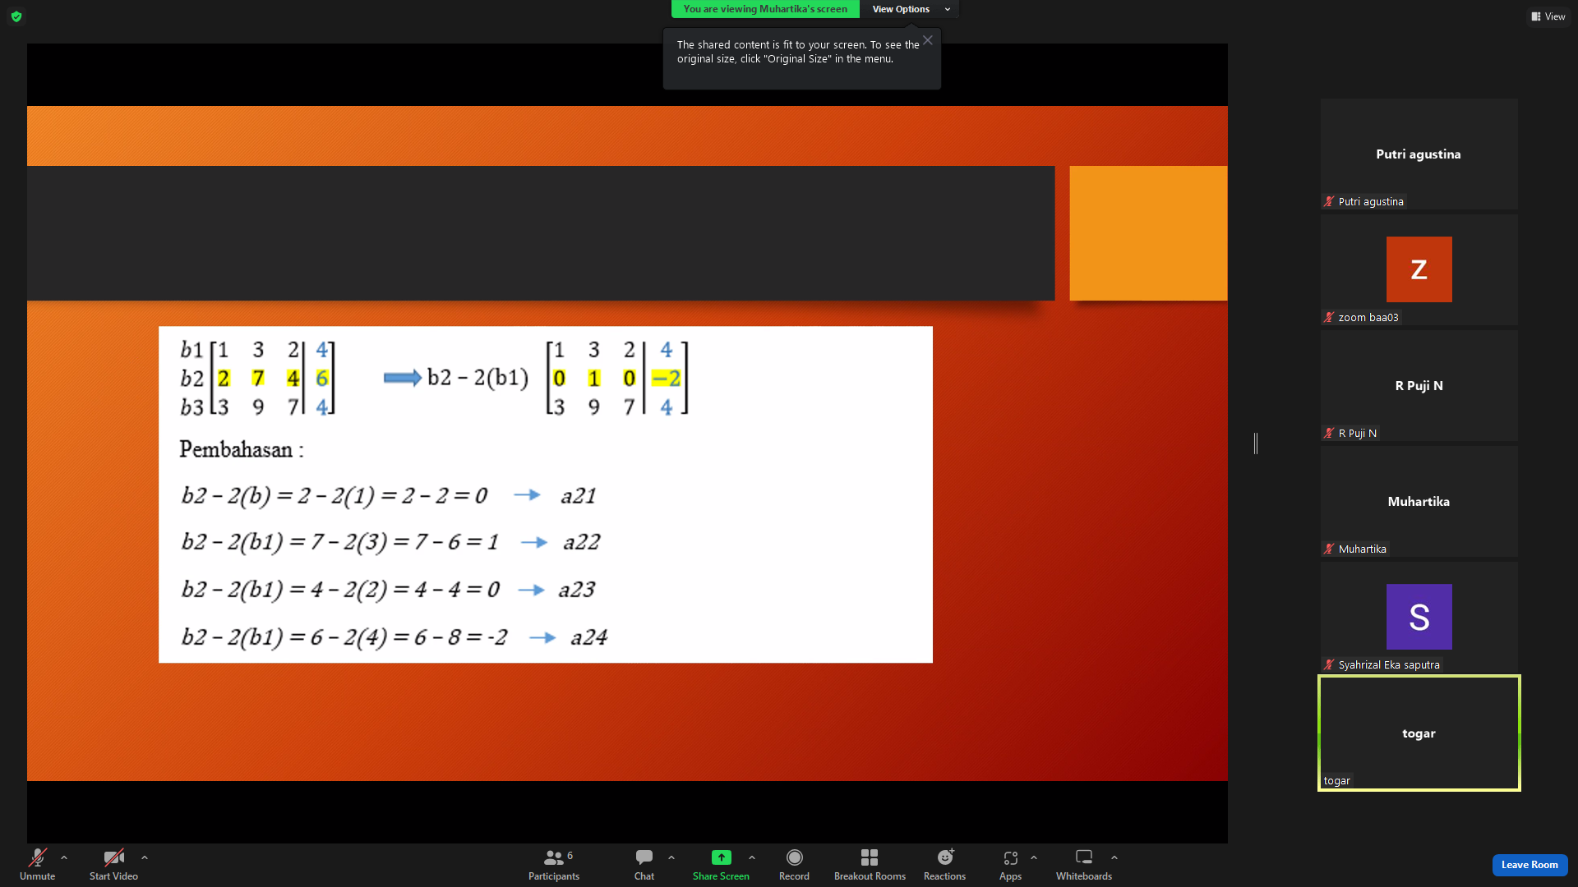The image size is (1578, 887).
Task: Change layout with the View button
Action: click(x=1548, y=16)
